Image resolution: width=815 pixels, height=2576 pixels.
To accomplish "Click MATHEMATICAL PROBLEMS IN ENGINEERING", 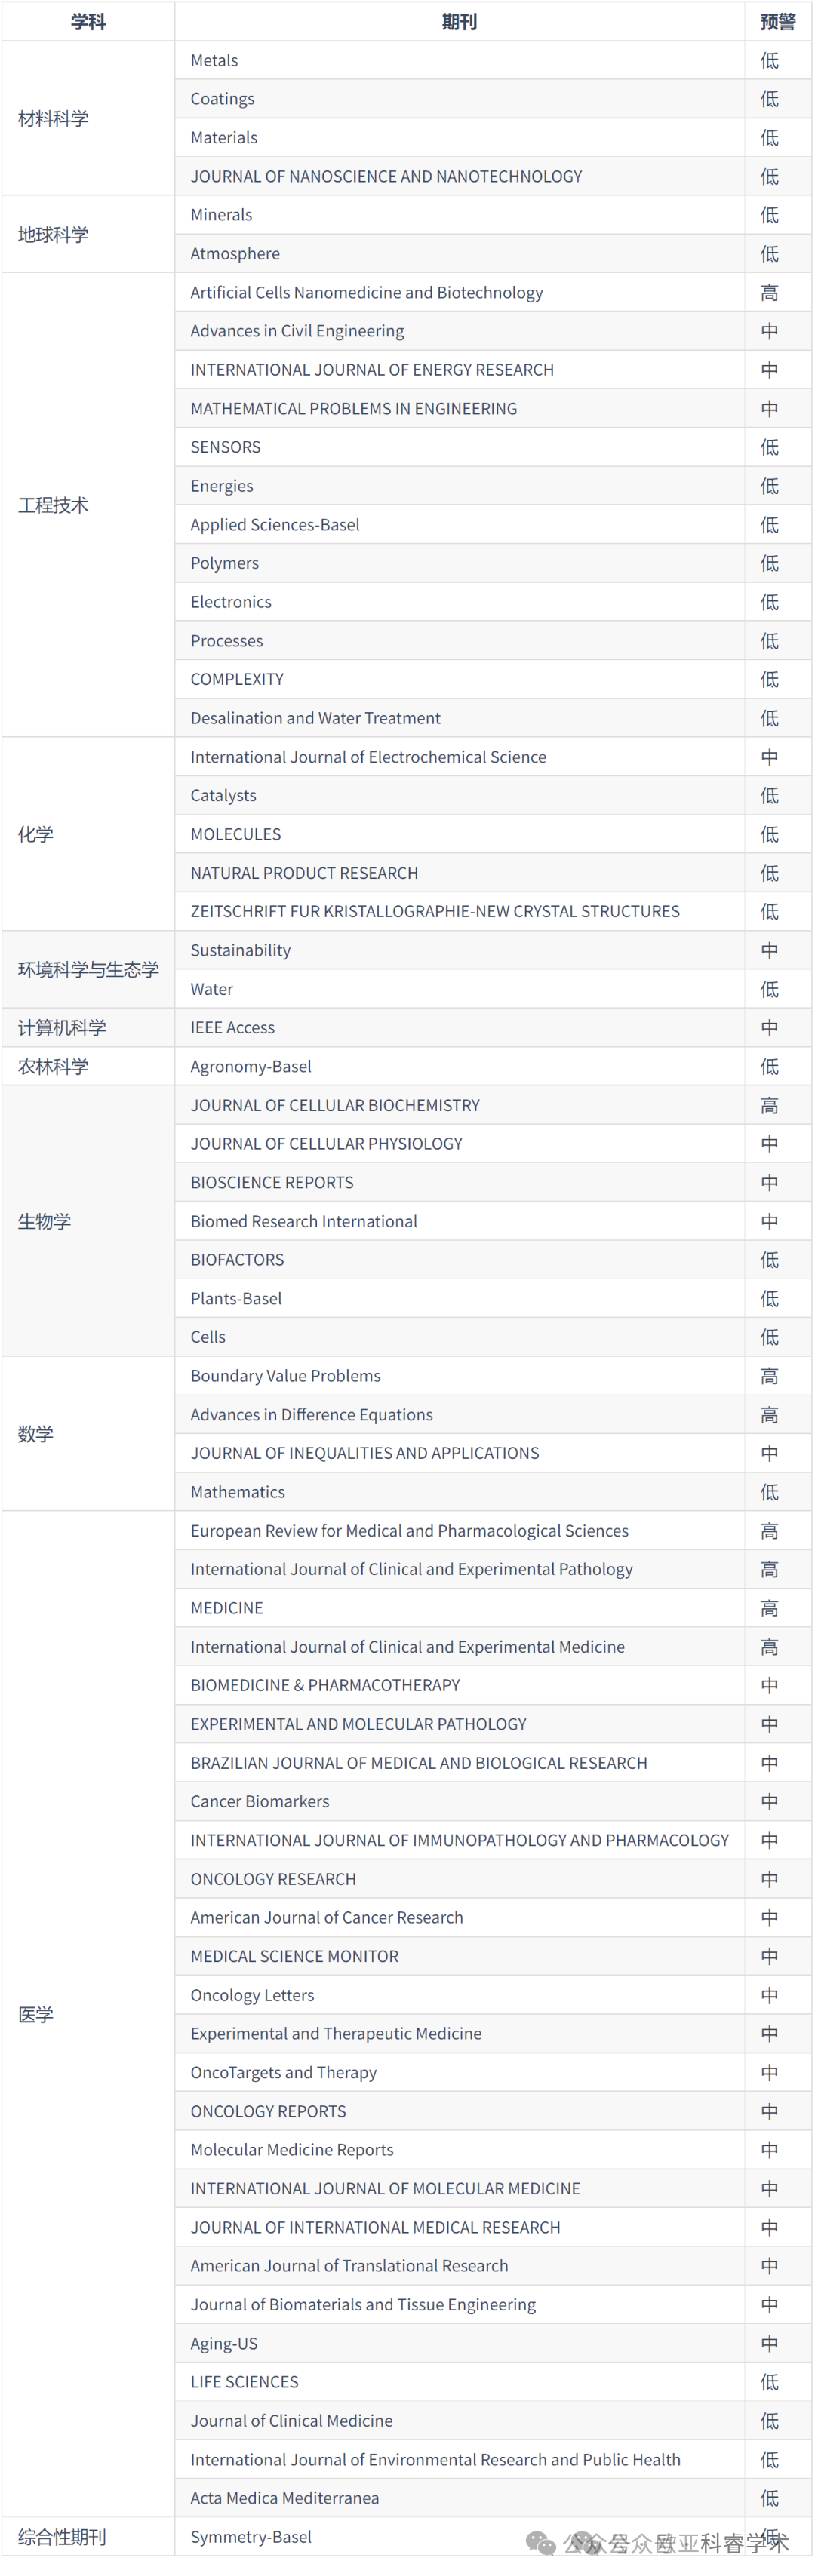I will pyautogui.click(x=354, y=409).
